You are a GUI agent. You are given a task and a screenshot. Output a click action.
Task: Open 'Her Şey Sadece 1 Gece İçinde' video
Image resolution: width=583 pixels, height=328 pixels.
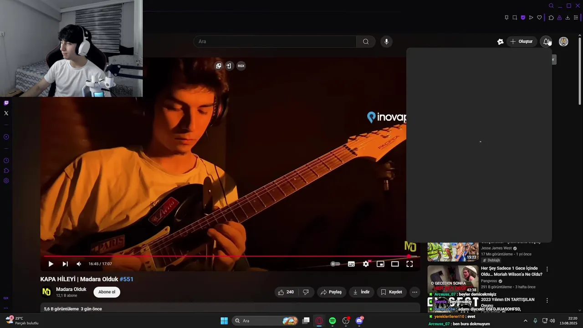click(x=511, y=271)
